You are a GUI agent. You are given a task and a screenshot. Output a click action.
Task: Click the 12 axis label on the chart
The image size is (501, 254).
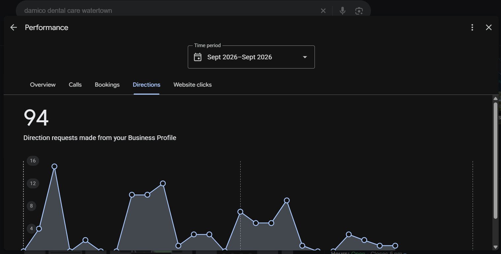[33, 183]
